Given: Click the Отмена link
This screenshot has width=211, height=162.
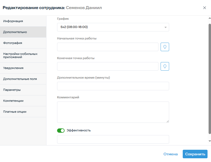Looking at the screenshot, I should point(170,154).
